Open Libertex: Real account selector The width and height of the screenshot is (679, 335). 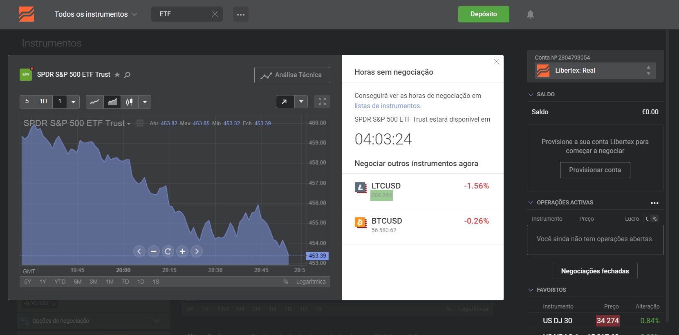point(595,71)
